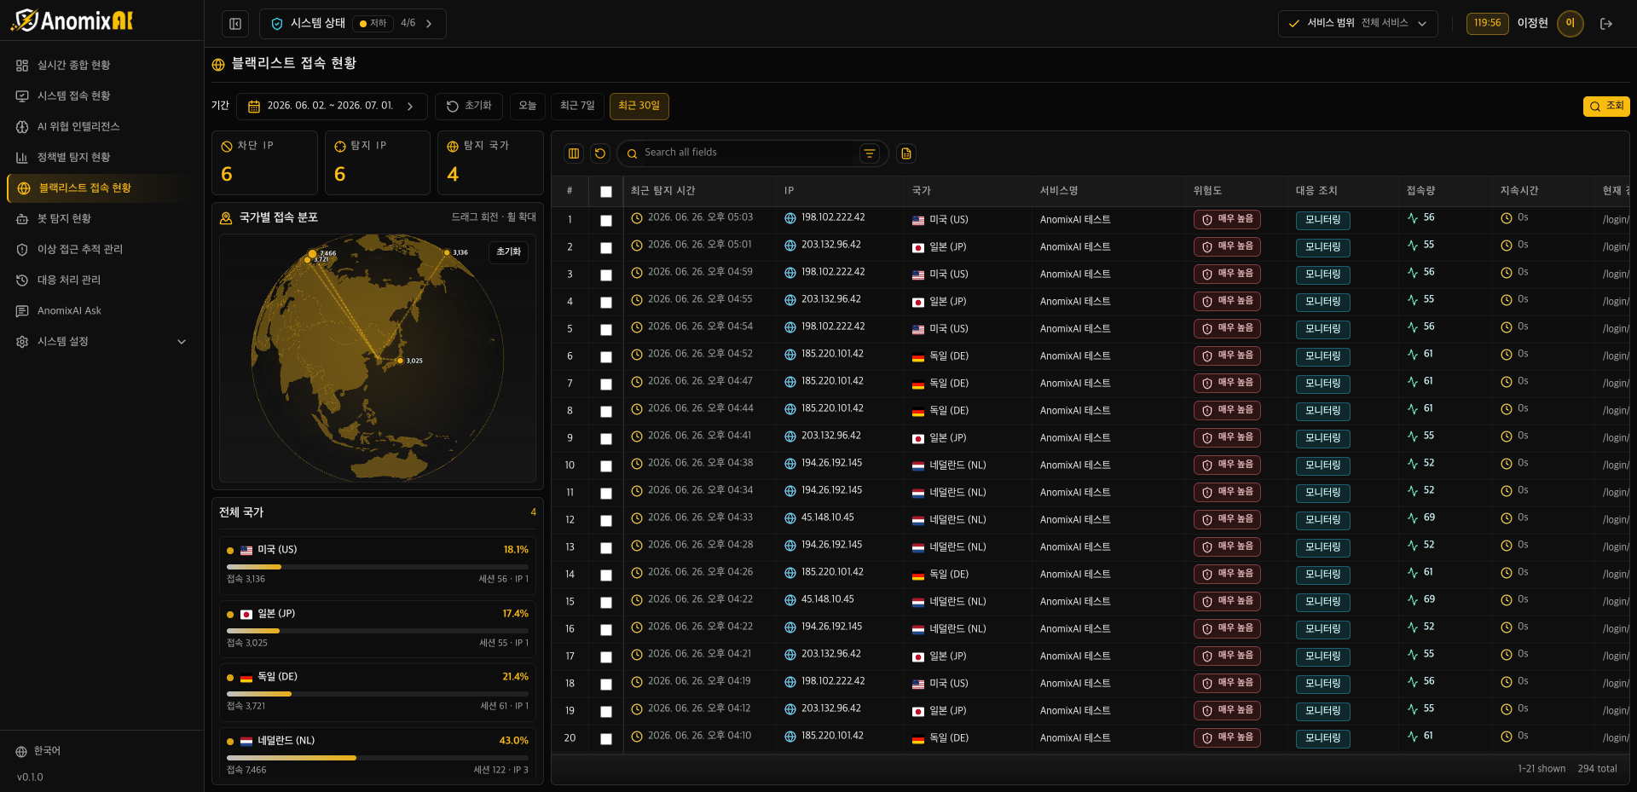Check the select-all checkbox in table header
Image resolution: width=1637 pixels, height=792 pixels.
point(606,192)
